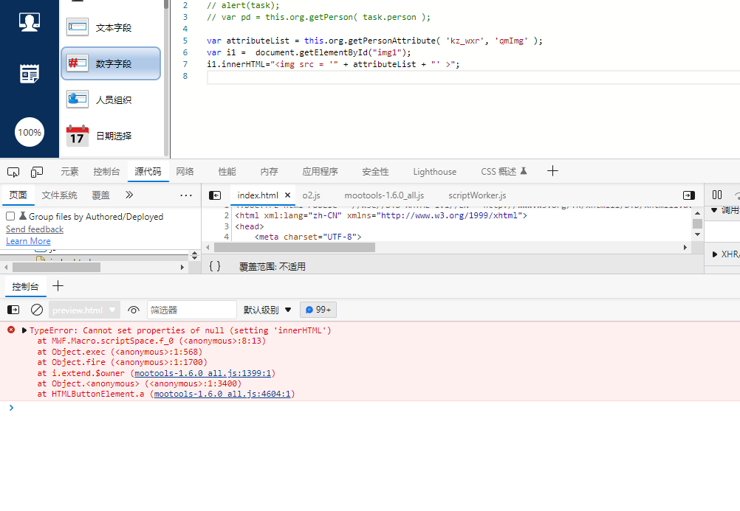This screenshot has height=511, width=740.
Task: Click the inspect element picker icon
Action: click(13, 172)
